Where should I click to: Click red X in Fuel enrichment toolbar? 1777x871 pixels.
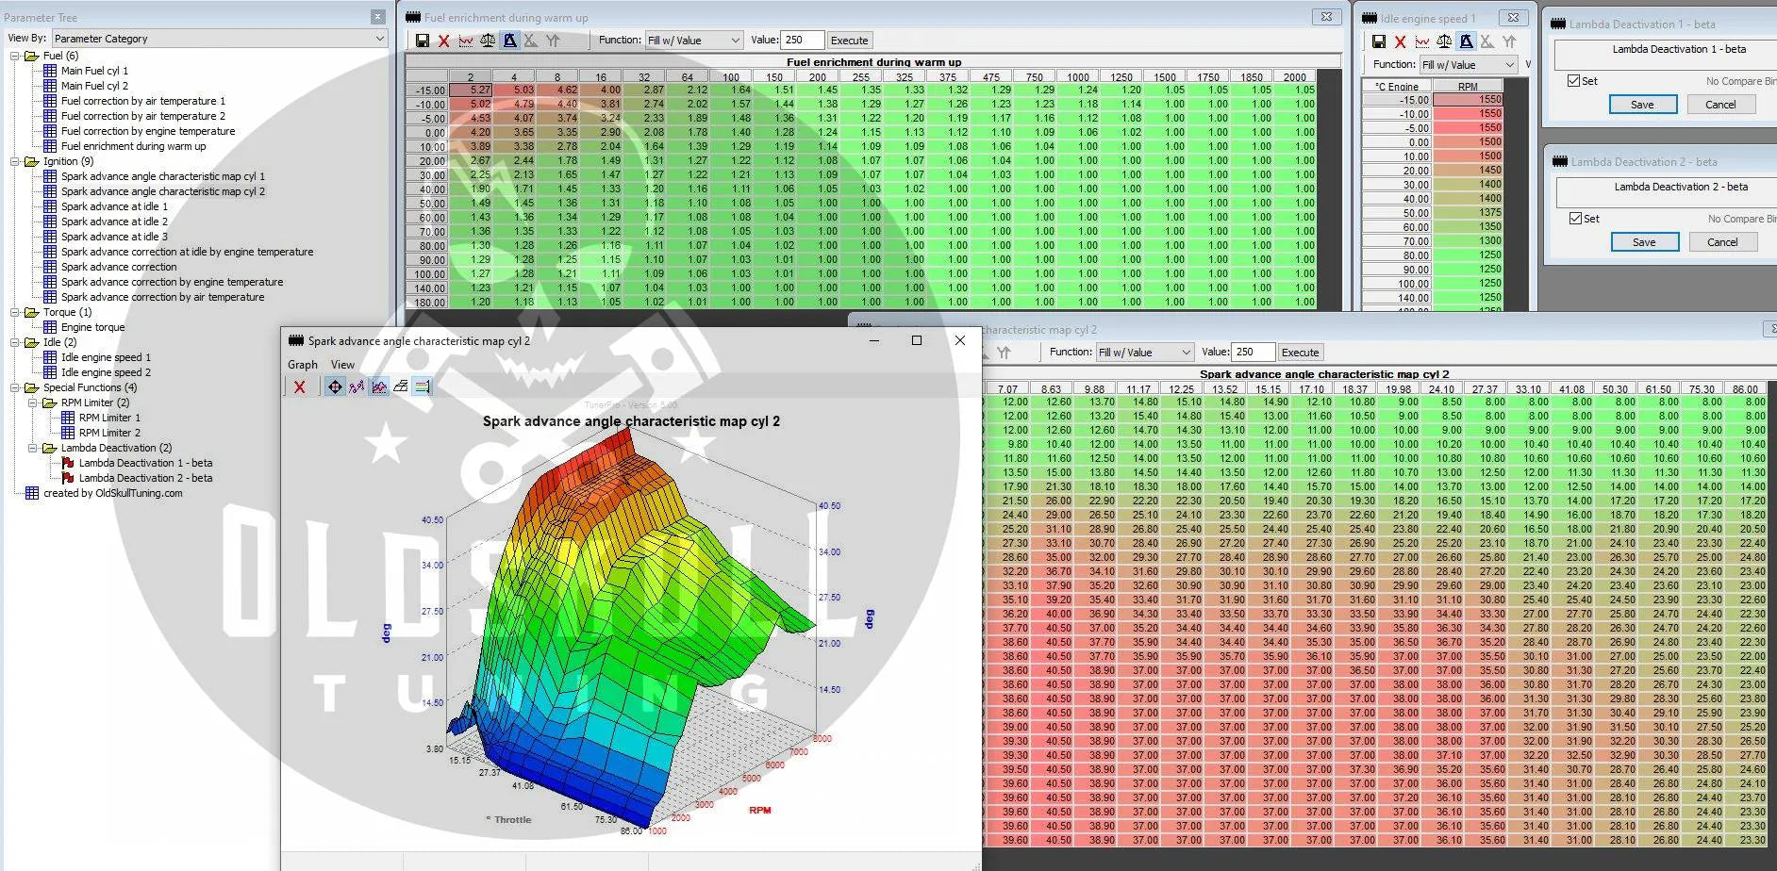click(443, 41)
